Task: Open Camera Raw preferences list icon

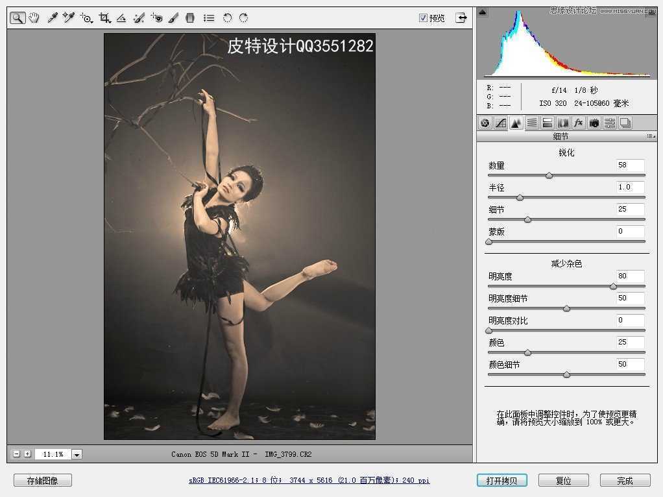Action: [x=208, y=18]
